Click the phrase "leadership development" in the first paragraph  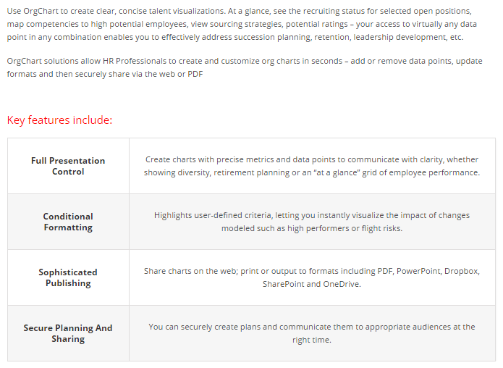coord(403,38)
